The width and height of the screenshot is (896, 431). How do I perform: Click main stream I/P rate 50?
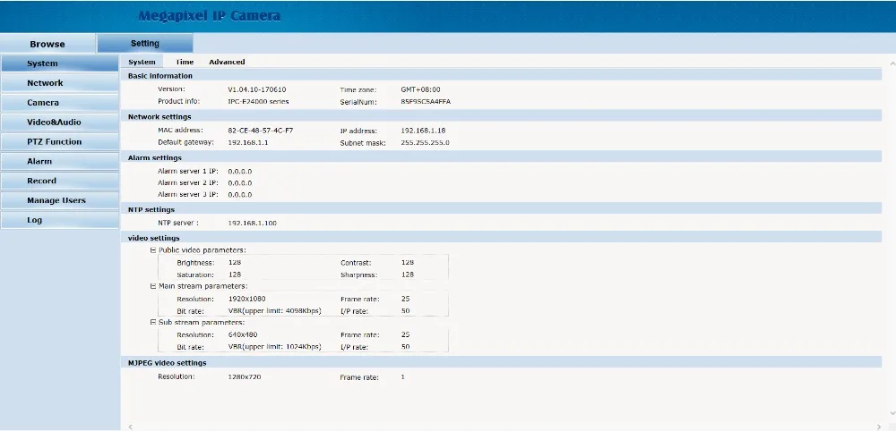(x=406, y=310)
